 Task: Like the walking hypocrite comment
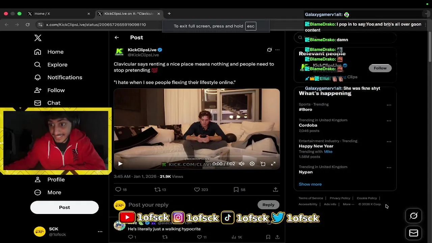click(202, 237)
